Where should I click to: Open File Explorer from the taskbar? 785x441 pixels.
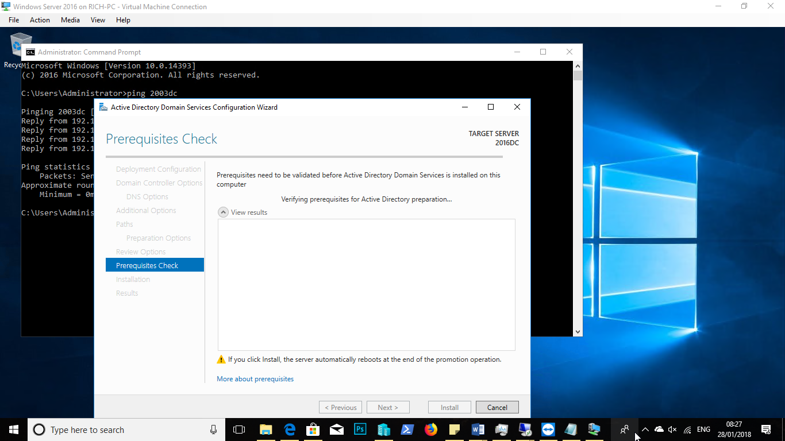click(x=265, y=430)
